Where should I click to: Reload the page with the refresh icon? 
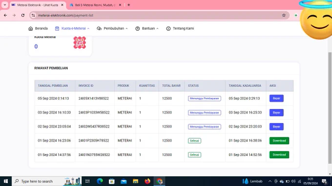[x=23, y=15]
